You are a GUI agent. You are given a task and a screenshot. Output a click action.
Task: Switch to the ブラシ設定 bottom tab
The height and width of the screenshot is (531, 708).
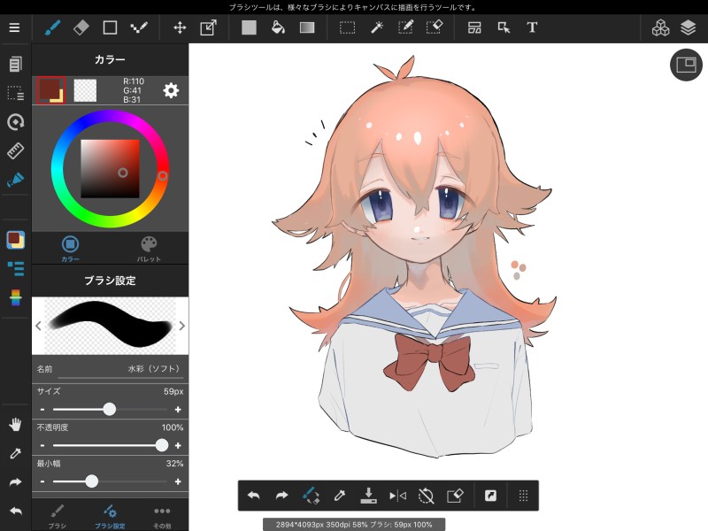[x=110, y=517]
